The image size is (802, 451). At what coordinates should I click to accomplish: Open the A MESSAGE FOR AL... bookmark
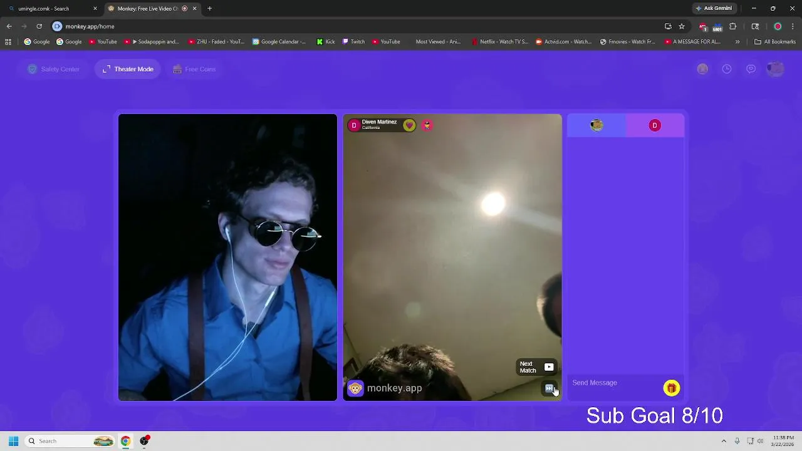point(692,42)
